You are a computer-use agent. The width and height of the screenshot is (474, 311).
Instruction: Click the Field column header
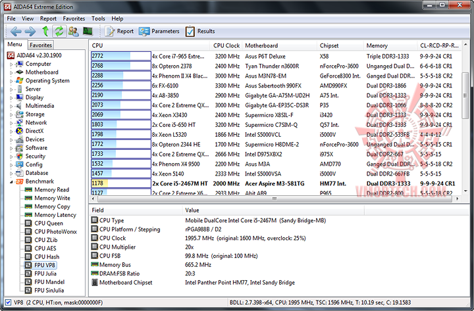[x=136, y=210]
